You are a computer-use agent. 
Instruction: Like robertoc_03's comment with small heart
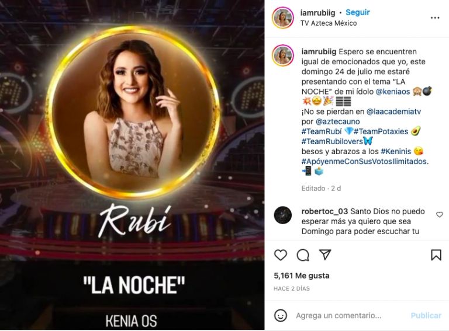tap(439, 214)
